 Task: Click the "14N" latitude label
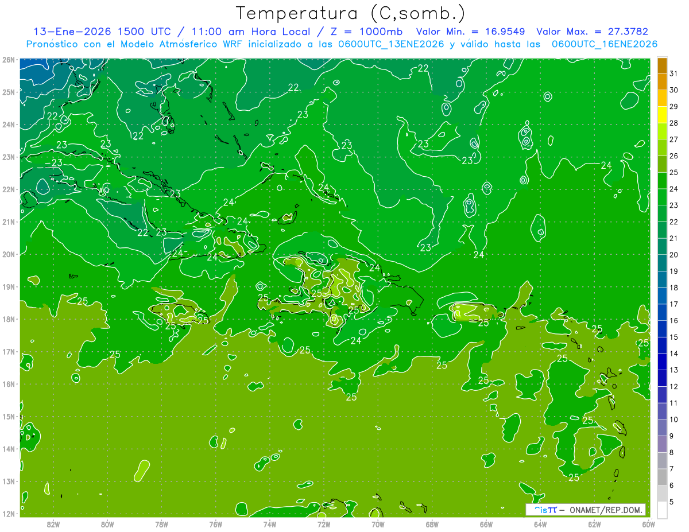8,449
